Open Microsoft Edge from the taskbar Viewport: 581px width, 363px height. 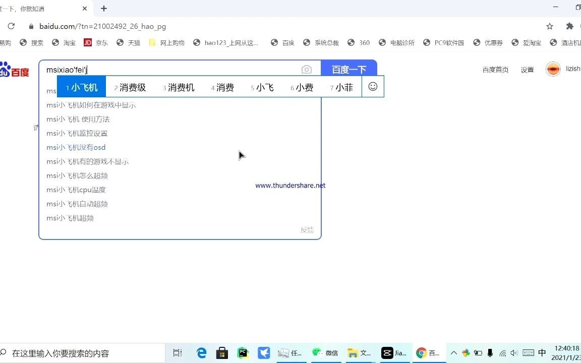click(x=201, y=353)
